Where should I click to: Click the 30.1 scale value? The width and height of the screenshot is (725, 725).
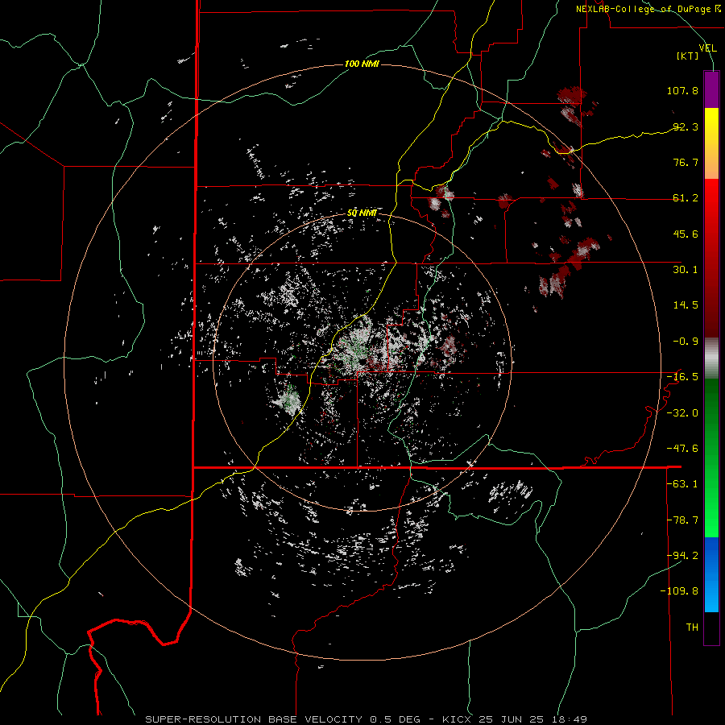point(686,270)
